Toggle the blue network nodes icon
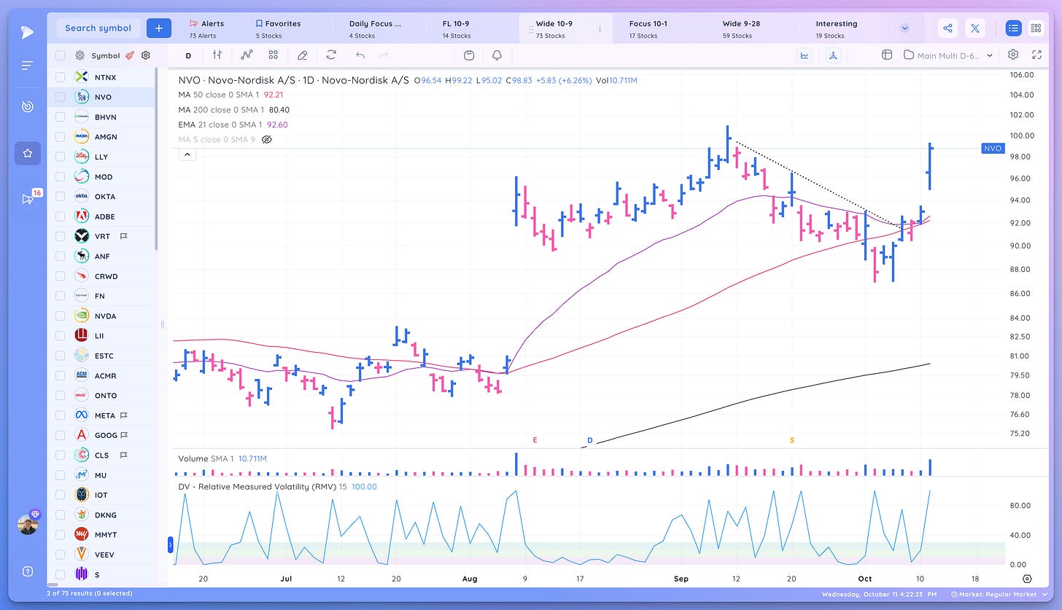This screenshot has height=610, width=1062. pyautogui.click(x=834, y=55)
